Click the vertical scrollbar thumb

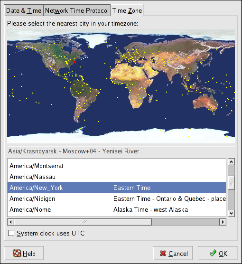click(x=231, y=183)
